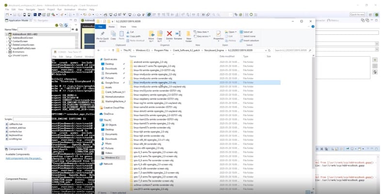Select the android-armle-opengles_2.0-obj folder
384x194 pixels.
(151, 62)
